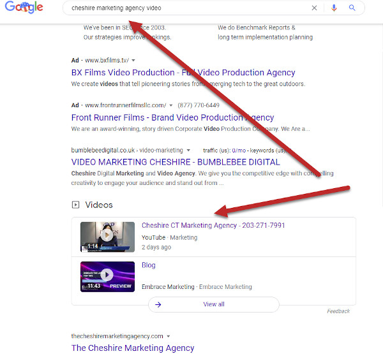The image size is (383, 354).
Task: Click the www.bxfilms.tv/ ad URL
Action: point(107,61)
